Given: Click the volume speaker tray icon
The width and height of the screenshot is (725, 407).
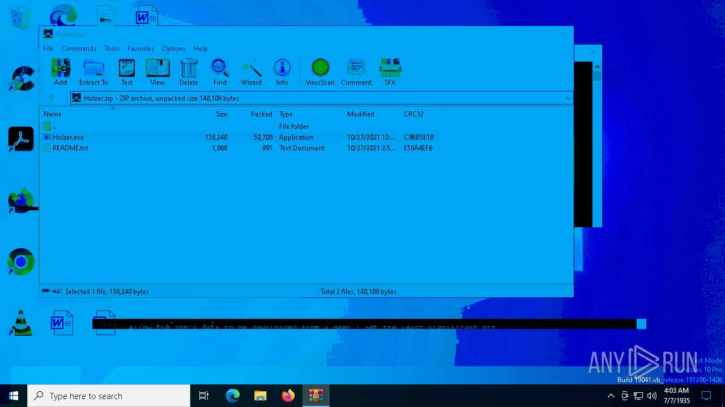Looking at the screenshot, I should tap(651, 396).
